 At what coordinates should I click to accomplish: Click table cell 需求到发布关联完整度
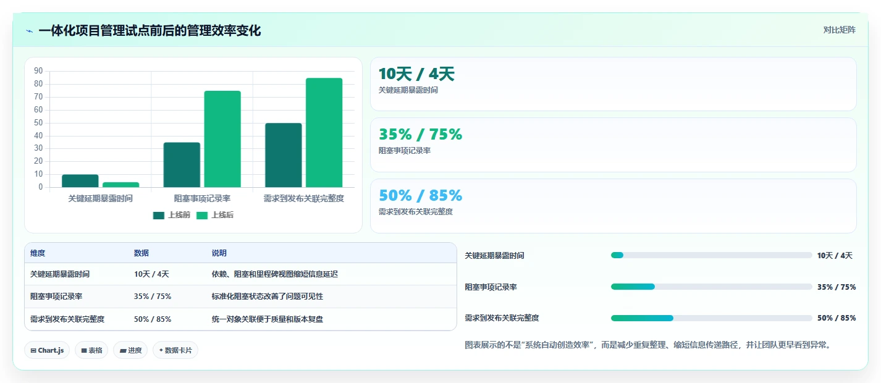[x=67, y=319]
